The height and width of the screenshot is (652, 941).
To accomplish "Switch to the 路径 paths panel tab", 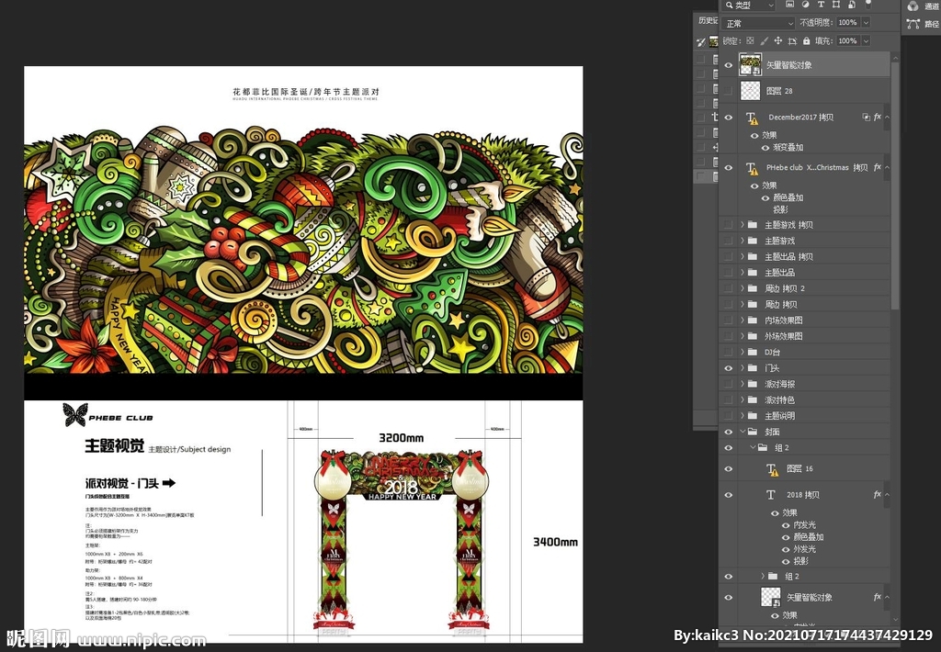I will pos(922,24).
